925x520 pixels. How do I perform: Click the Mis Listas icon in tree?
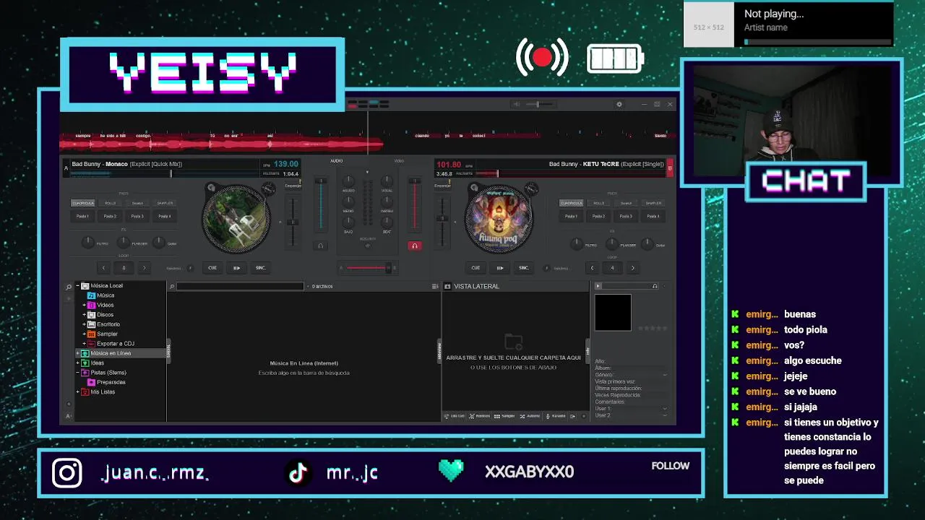(85, 391)
